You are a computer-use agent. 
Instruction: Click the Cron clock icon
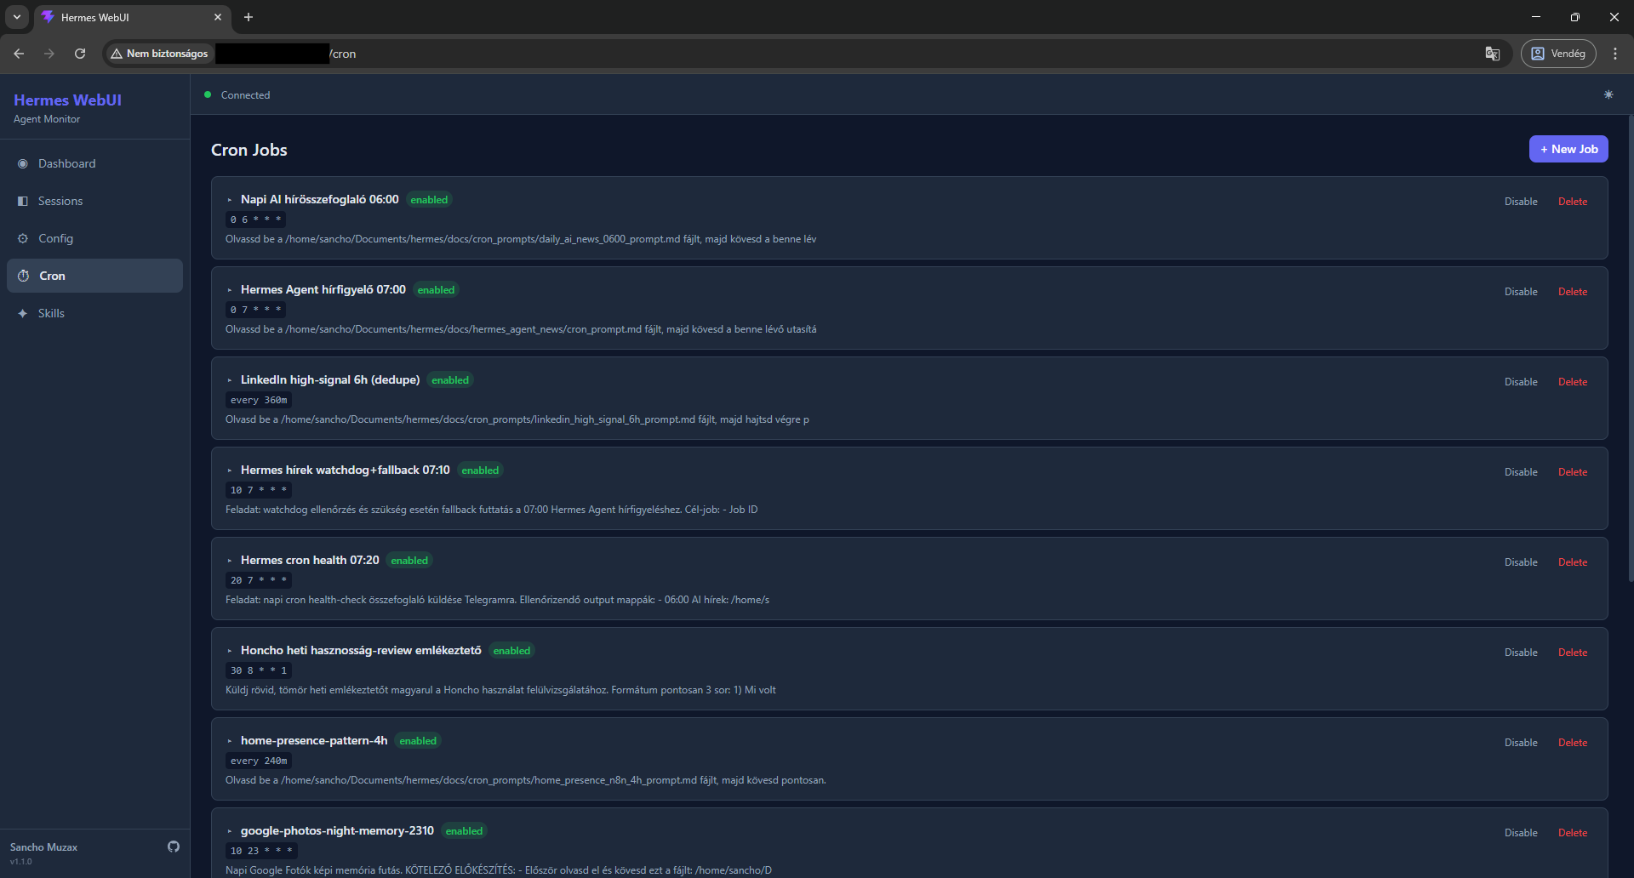pos(24,276)
